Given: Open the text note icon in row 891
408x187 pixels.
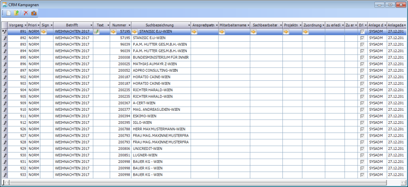Looking at the screenshot, I should point(97,32).
